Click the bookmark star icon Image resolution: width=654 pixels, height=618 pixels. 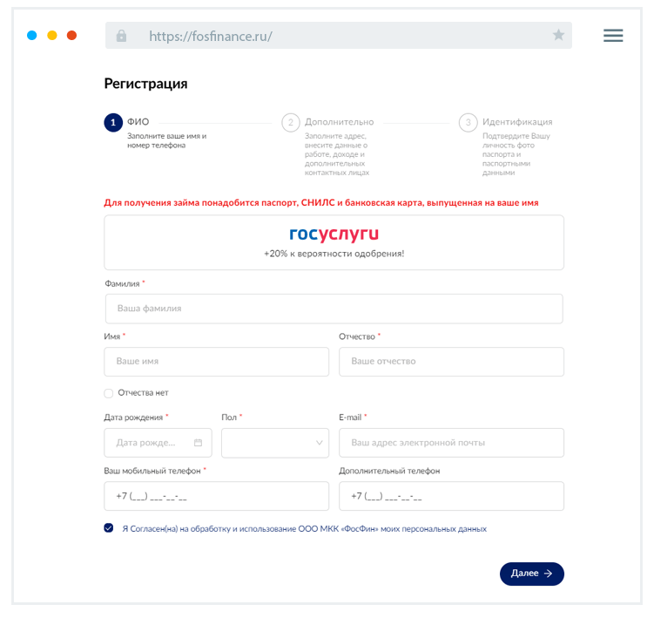point(558,36)
